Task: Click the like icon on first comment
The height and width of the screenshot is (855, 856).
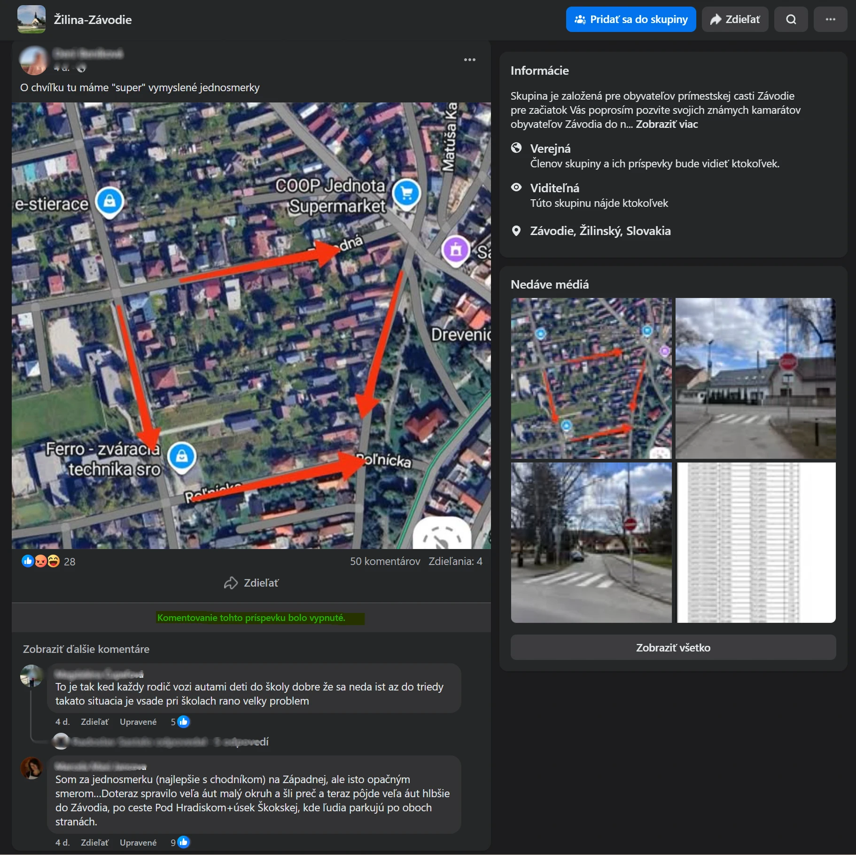Action: 184,722
